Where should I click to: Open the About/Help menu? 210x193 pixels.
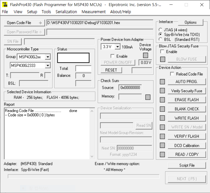pyautogui.click(x=121, y=12)
